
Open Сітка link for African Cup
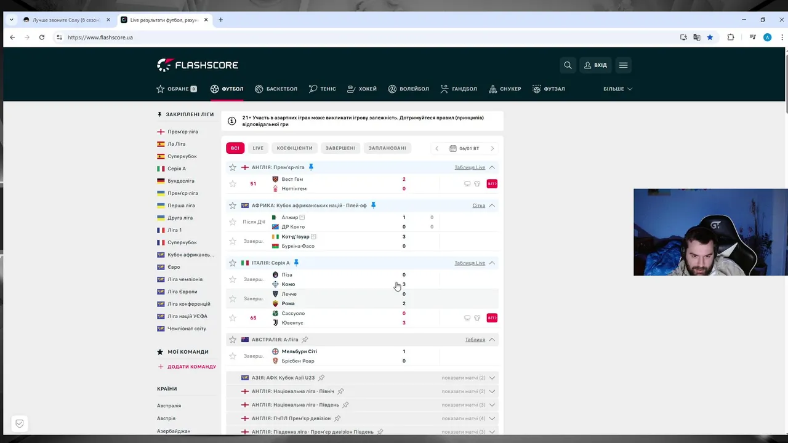(x=478, y=206)
